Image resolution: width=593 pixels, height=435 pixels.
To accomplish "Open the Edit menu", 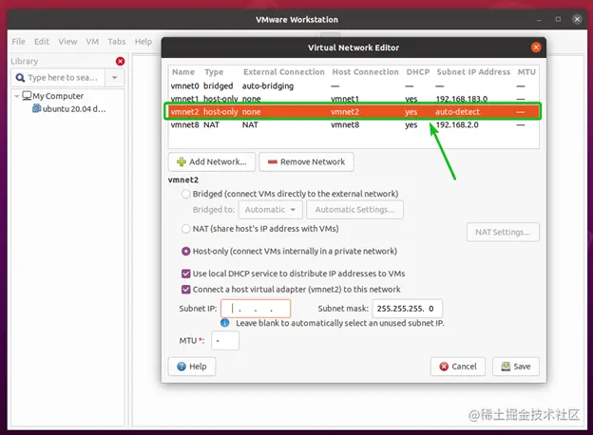I will click(x=42, y=42).
